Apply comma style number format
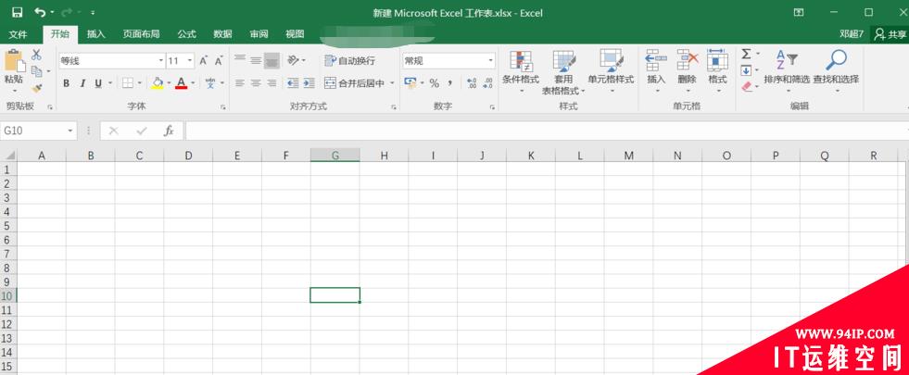This screenshot has height=375, width=909. [x=450, y=83]
